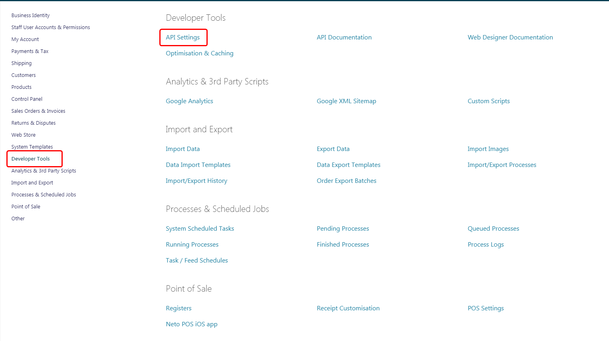The width and height of the screenshot is (609, 341).
Task: Go to Optimisation & Caching
Action: (x=199, y=53)
